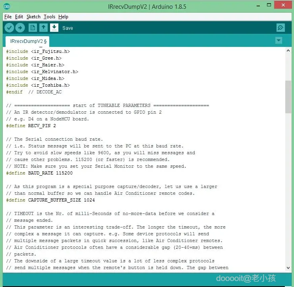This screenshot has height=287, width=294.
Task: Click the '#define CAPTURE_BUFFER_SIZE 1024' line
Action: (50, 200)
